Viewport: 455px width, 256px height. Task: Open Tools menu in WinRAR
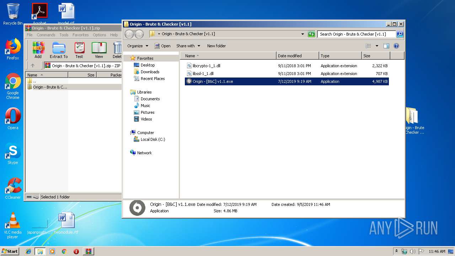pos(64,35)
